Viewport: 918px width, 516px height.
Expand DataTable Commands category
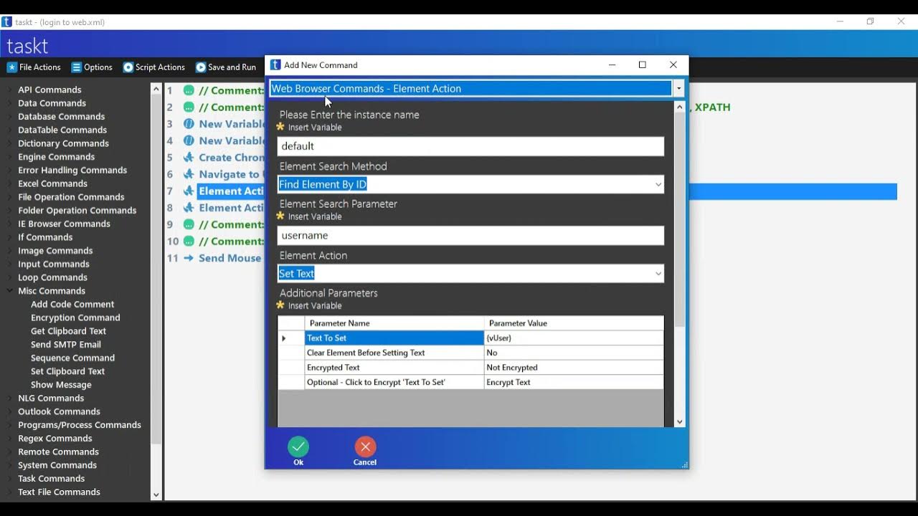point(10,130)
